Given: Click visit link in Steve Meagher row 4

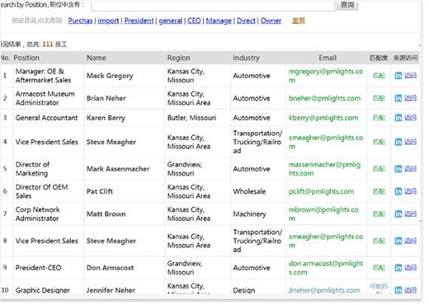Looking at the screenshot, I should [410, 142].
